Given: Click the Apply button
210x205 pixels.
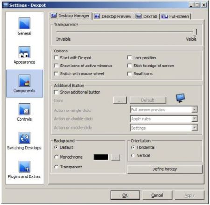Looking at the screenshot, I should click(189, 195).
